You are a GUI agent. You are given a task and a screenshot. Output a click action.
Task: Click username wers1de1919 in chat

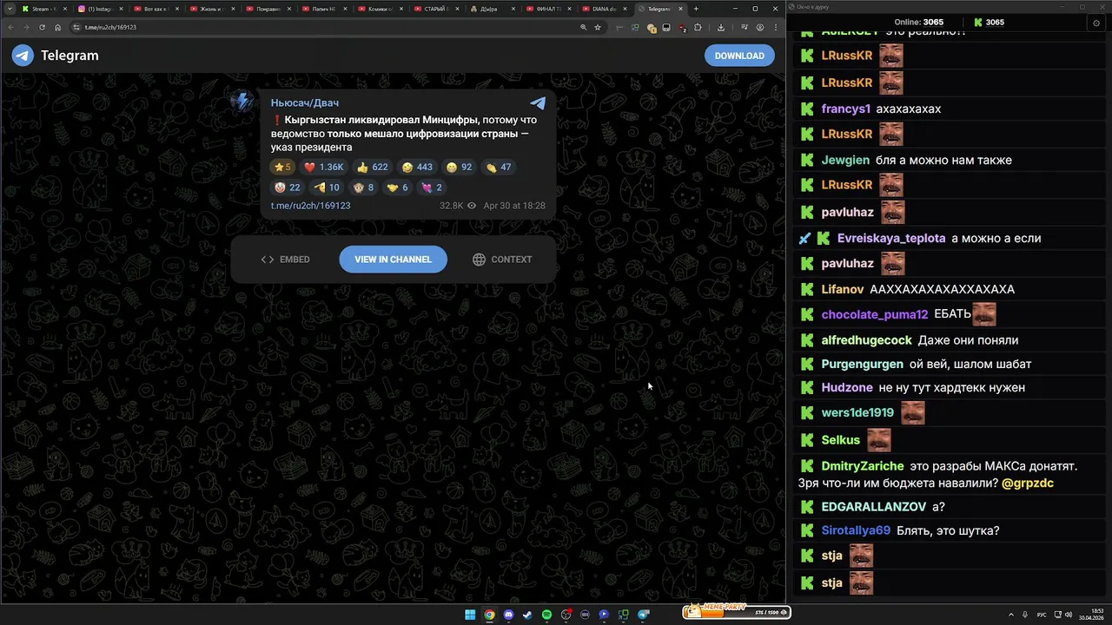pyautogui.click(x=857, y=413)
